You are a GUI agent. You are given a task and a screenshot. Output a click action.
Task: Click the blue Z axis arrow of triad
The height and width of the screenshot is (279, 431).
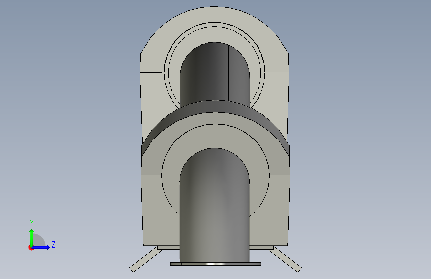click(42, 247)
